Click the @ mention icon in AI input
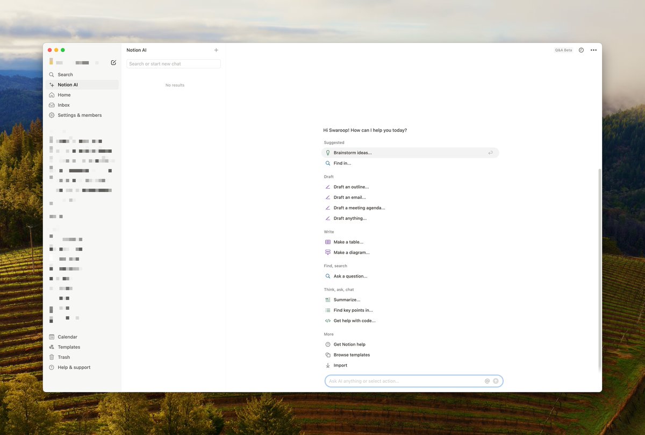 488,381
